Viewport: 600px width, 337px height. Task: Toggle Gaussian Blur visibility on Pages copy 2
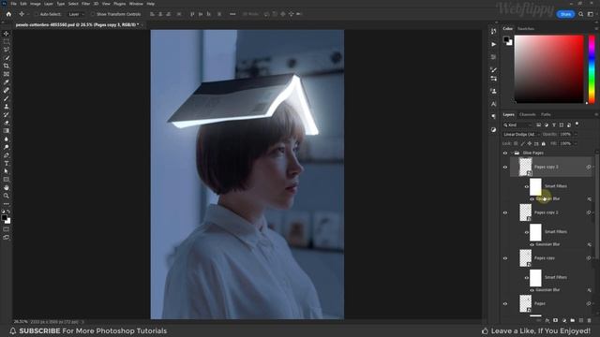(x=532, y=244)
